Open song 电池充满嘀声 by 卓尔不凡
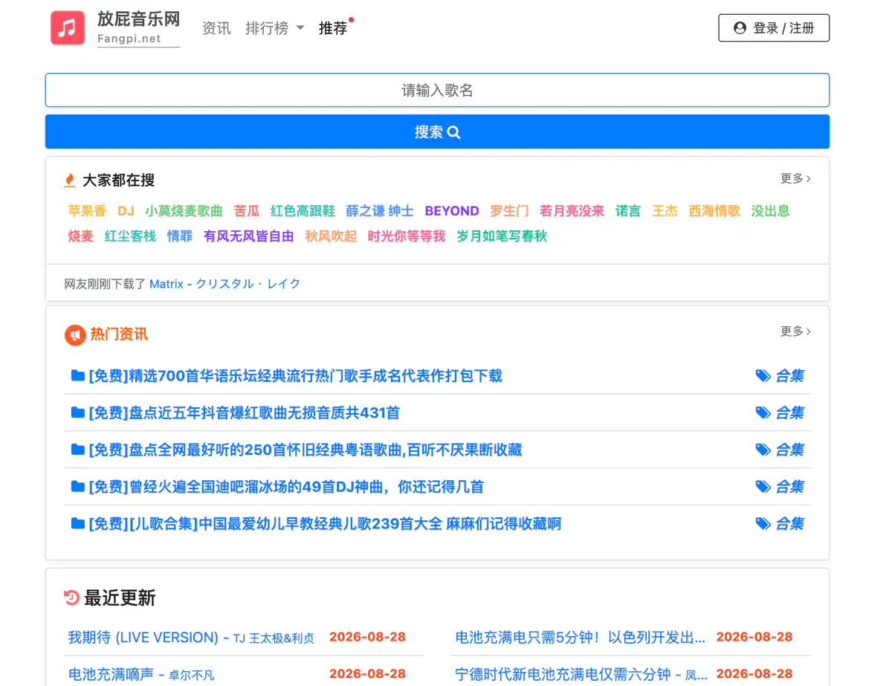The height and width of the screenshot is (686, 892). (141, 675)
